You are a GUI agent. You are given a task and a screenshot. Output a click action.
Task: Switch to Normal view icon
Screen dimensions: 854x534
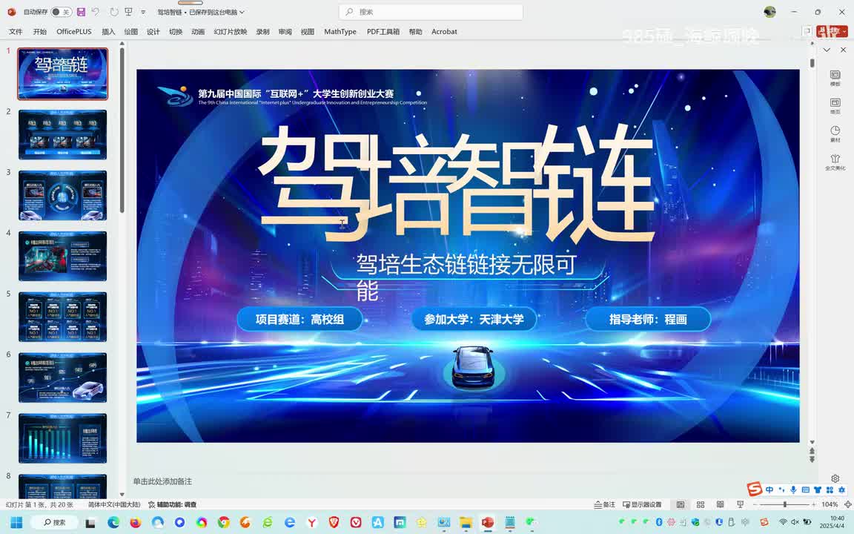[x=681, y=504]
